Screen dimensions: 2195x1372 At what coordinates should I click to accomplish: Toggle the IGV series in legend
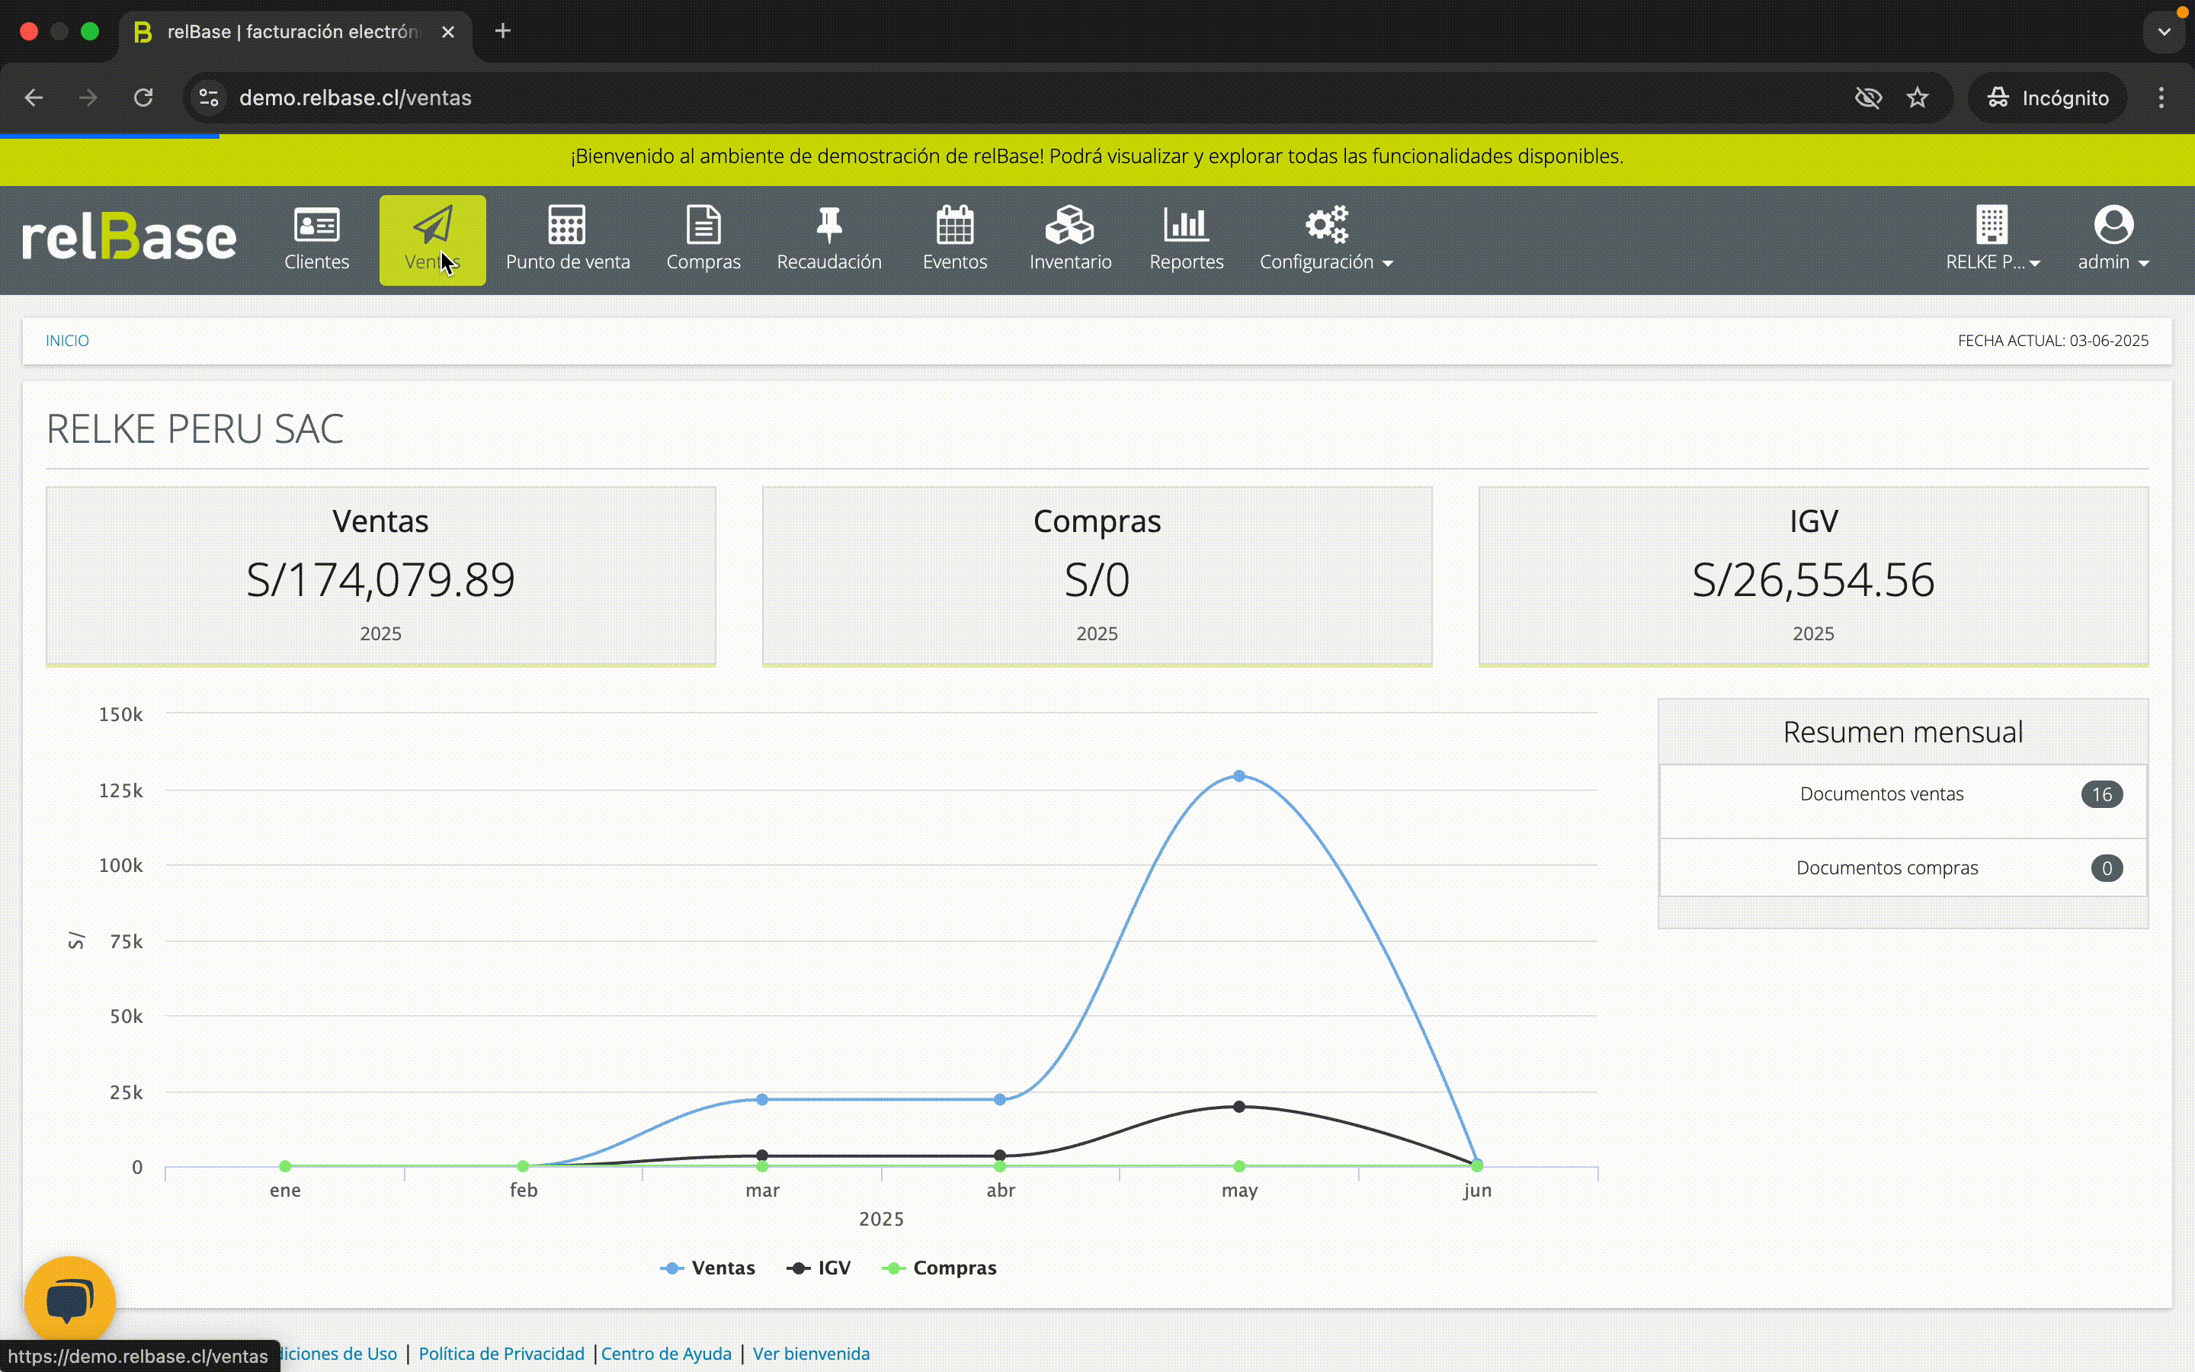coord(818,1268)
